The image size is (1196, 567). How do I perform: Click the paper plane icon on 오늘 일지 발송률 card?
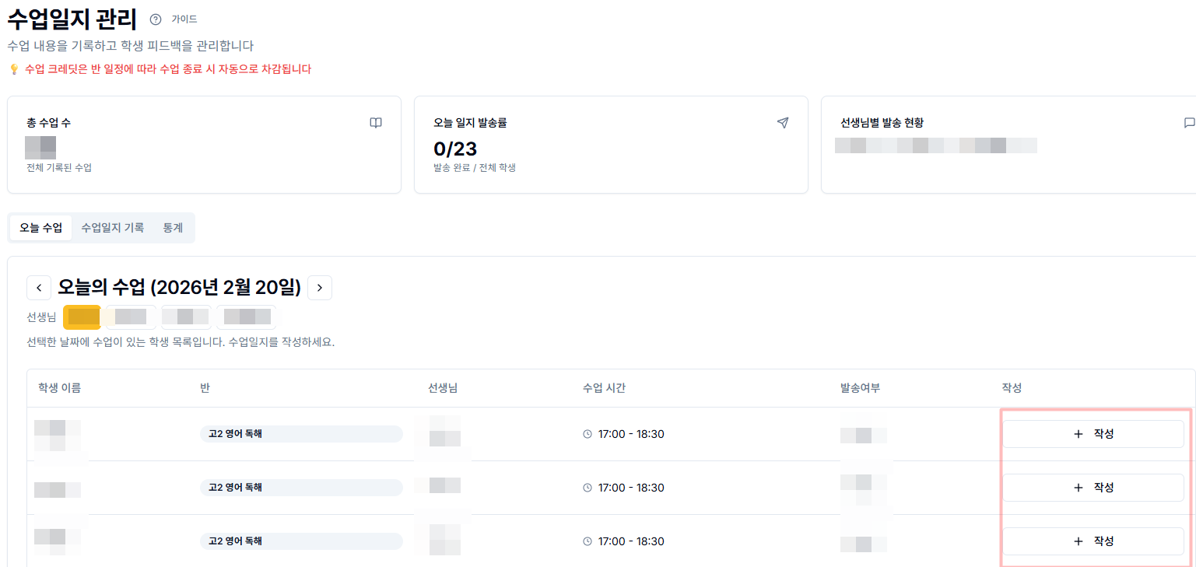pos(783,123)
